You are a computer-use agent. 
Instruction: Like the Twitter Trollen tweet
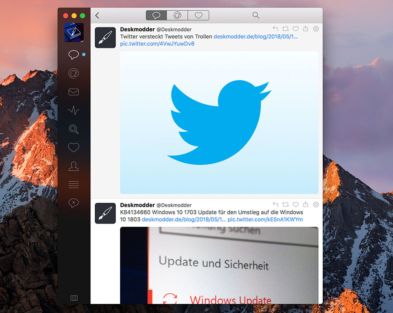[x=296, y=29]
